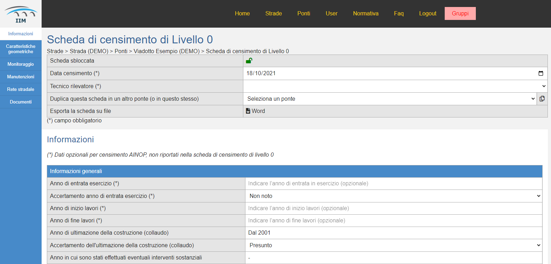The image size is (551, 264).
Task: Toggle the green unlocked padlock icon
Action: (249, 61)
